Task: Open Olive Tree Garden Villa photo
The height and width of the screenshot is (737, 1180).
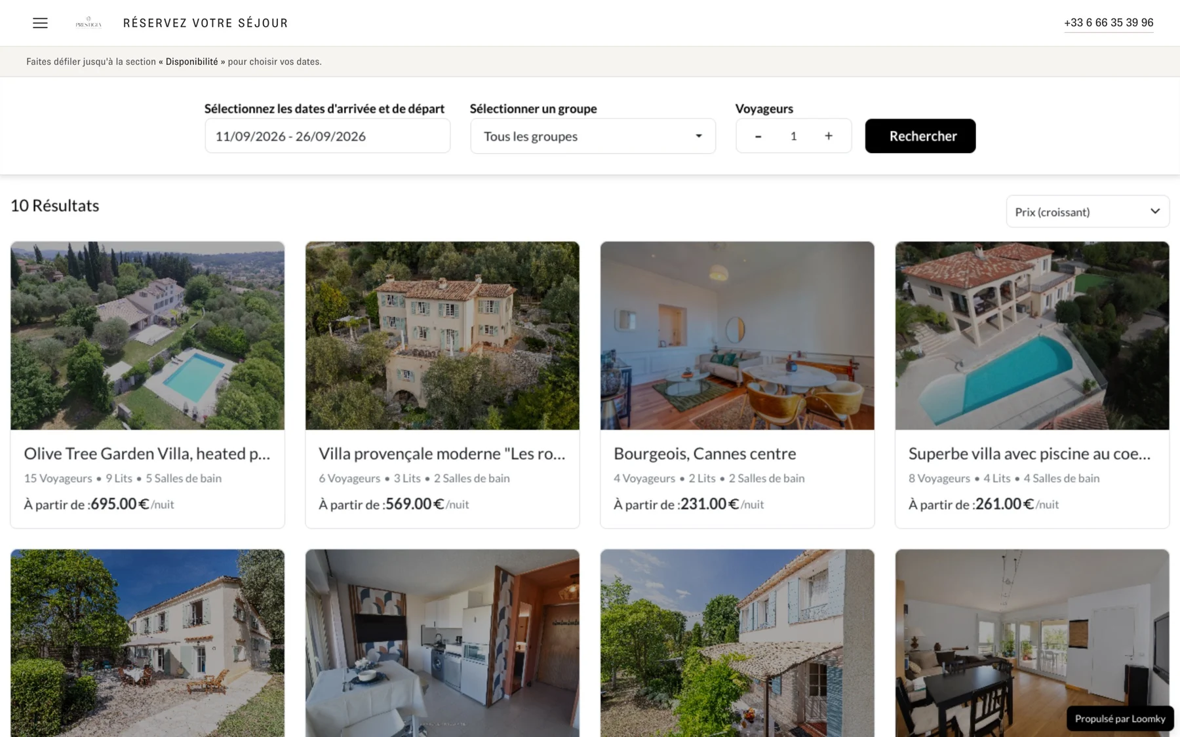Action: point(147,335)
